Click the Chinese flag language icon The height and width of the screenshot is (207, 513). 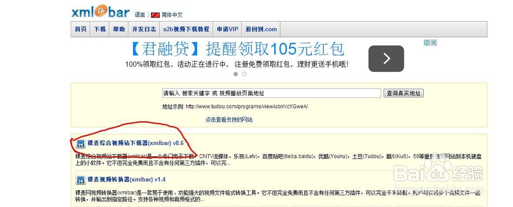[155, 15]
